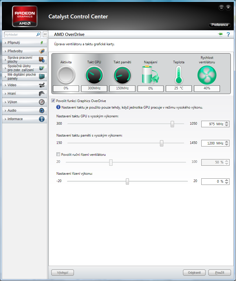Screen dimensions: 236x281
Task: Close the Catalyst Control Center window
Action: click(228, 8)
